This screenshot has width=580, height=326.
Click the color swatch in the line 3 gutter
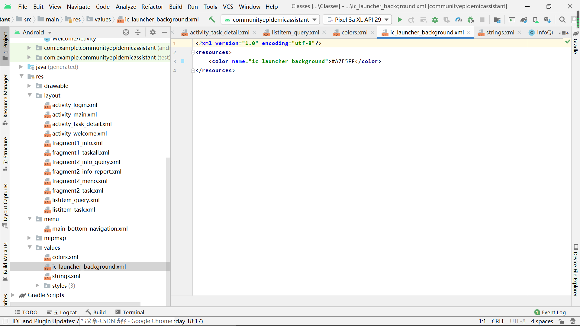[x=182, y=61]
